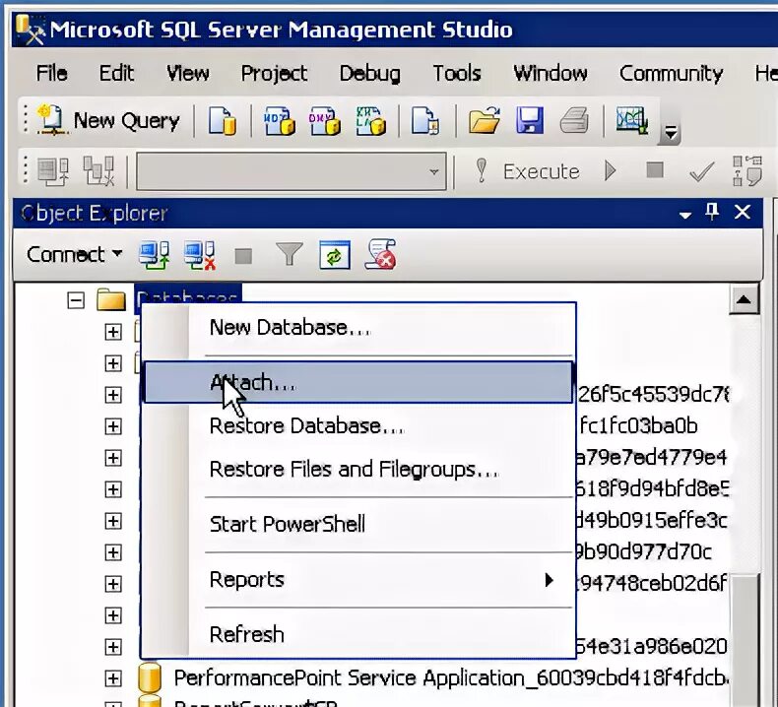Click Analysis Services XMLA Query icon
Screen dimensions: 778x707
point(371,120)
